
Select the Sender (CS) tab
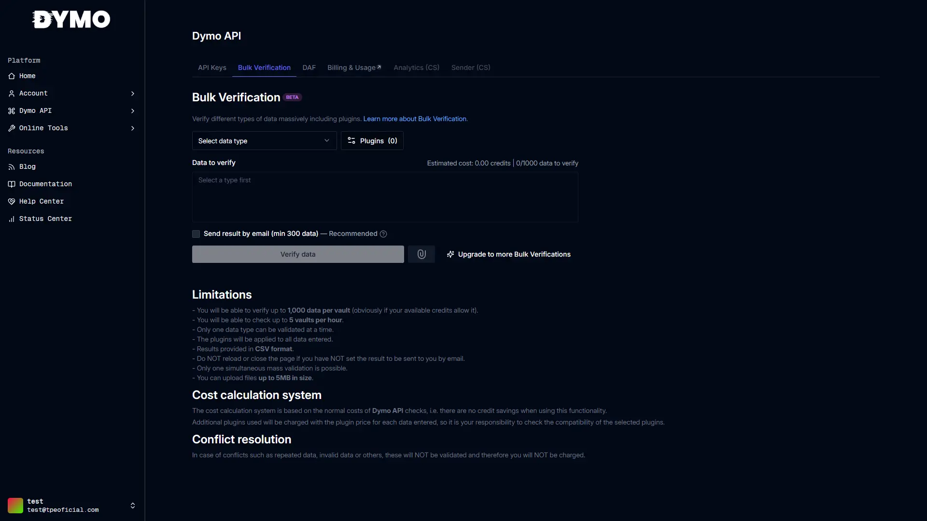point(471,68)
